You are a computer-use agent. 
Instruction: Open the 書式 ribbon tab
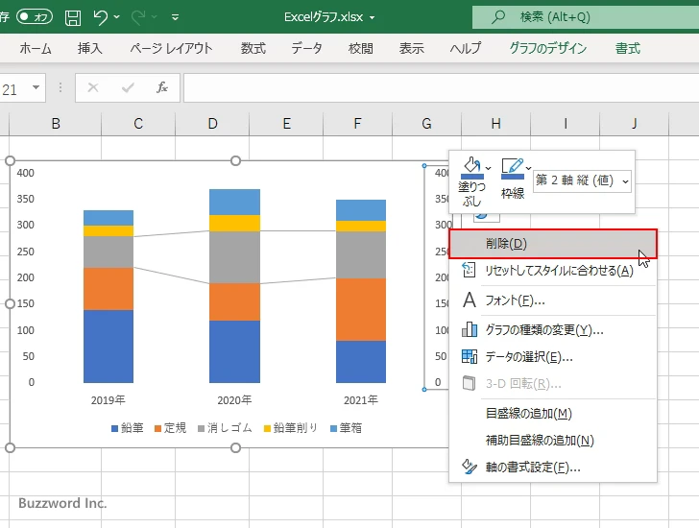click(x=628, y=48)
